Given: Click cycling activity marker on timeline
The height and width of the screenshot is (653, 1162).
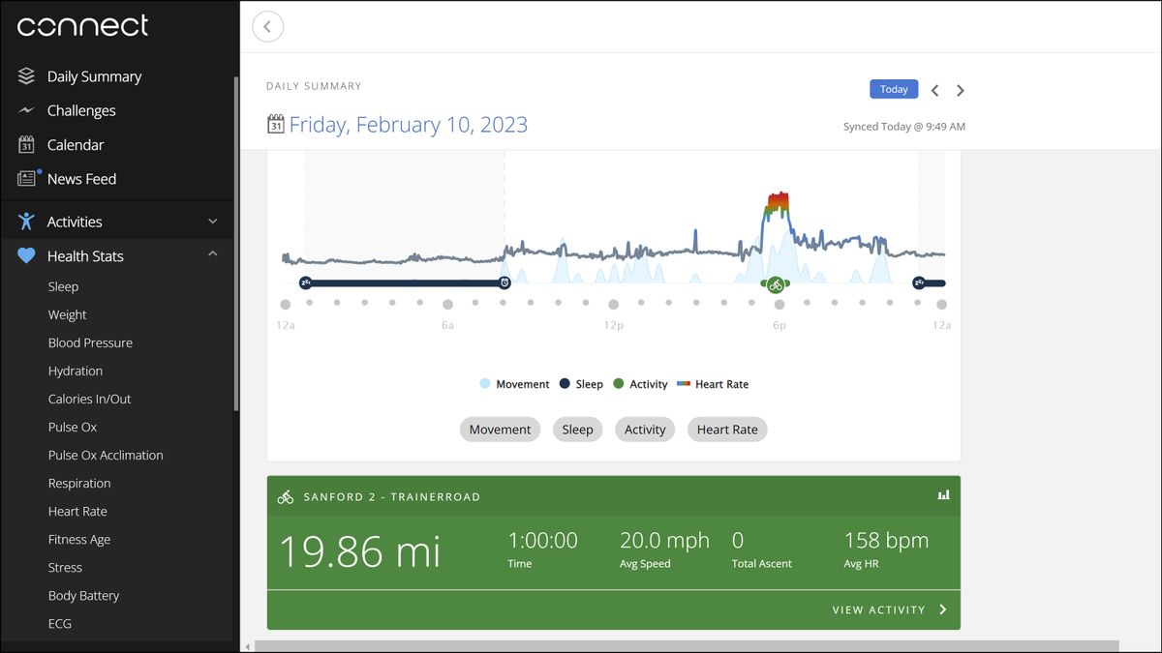Looking at the screenshot, I should tap(776, 284).
